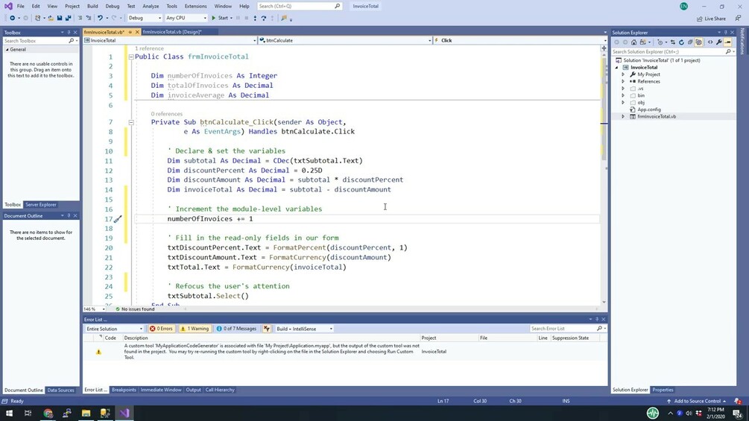Click the Save icon in the toolbar

click(x=60, y=18)
